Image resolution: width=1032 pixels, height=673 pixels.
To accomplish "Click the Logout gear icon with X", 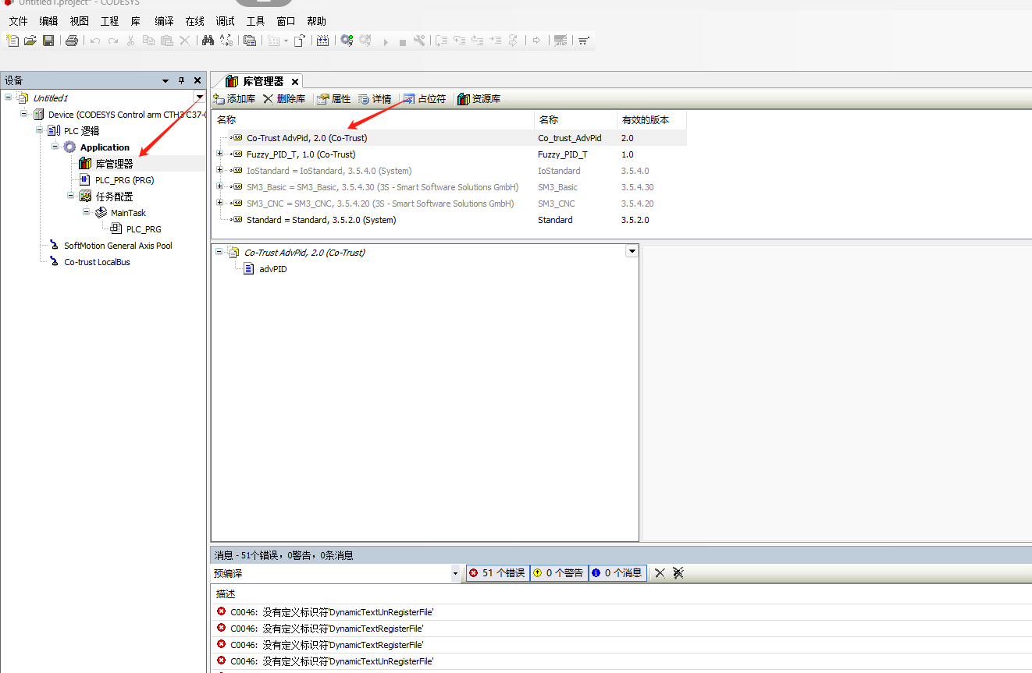I will [x=365, y=41].
